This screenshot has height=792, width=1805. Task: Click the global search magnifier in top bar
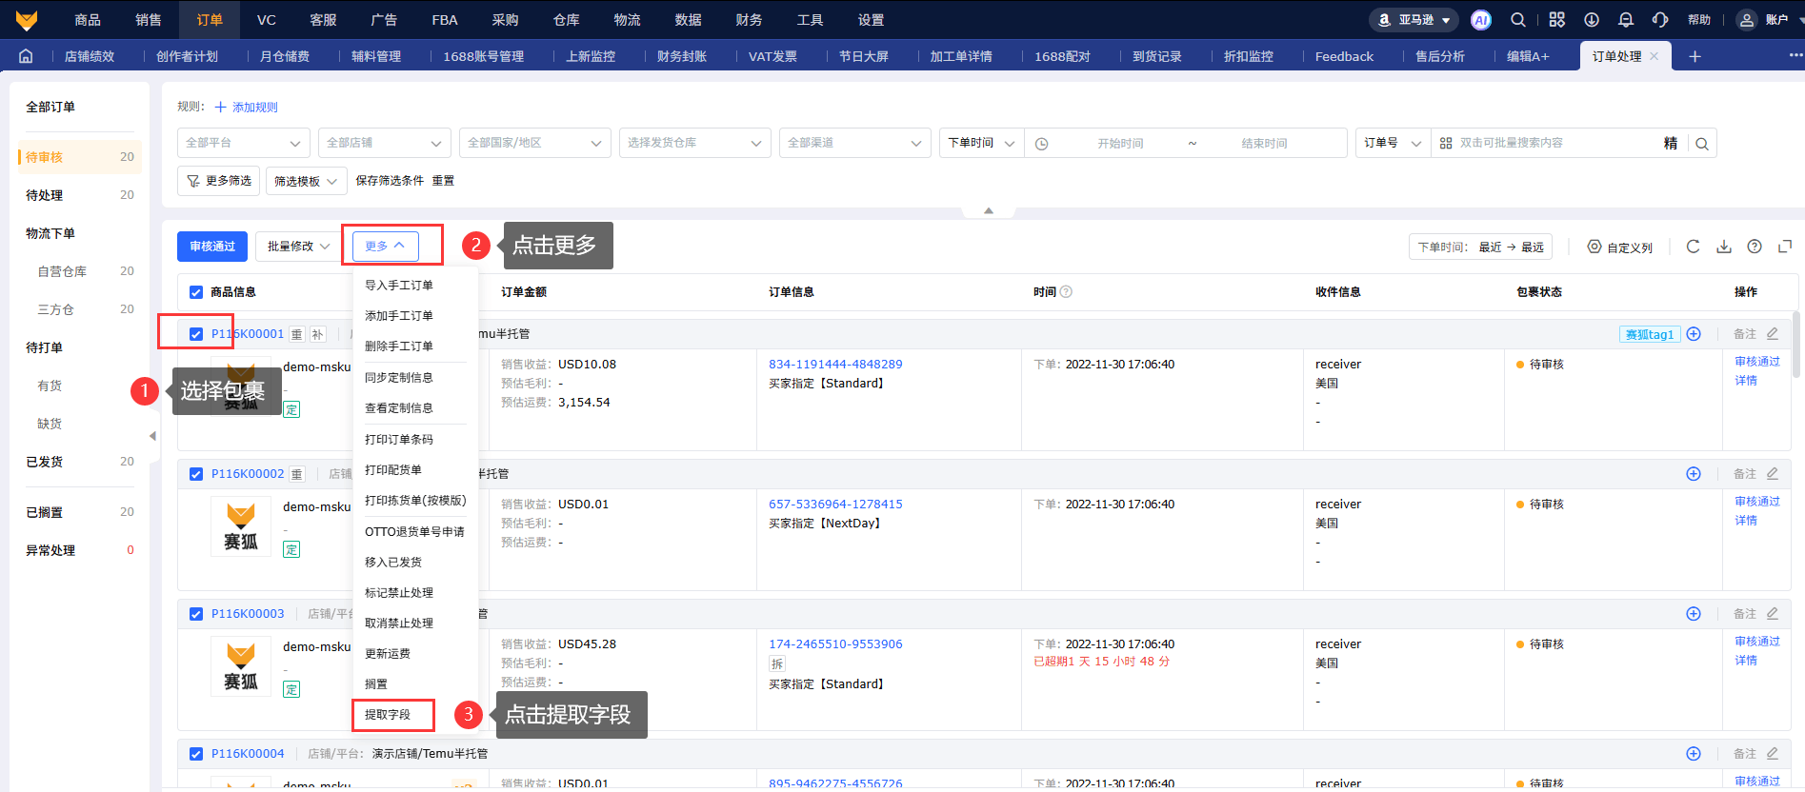point(1518,20)
